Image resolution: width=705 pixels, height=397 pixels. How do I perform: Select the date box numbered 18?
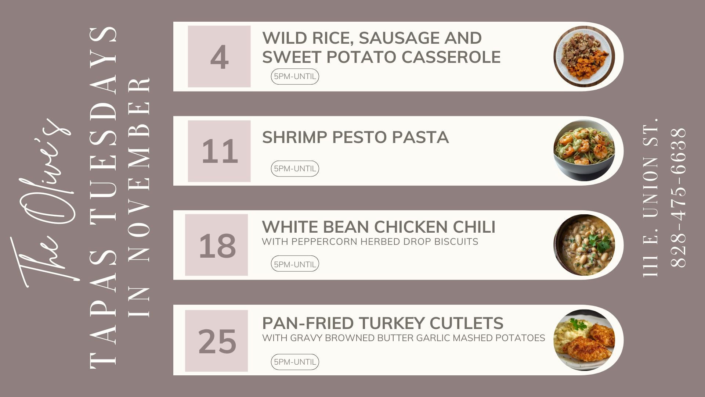click(217, 245)
